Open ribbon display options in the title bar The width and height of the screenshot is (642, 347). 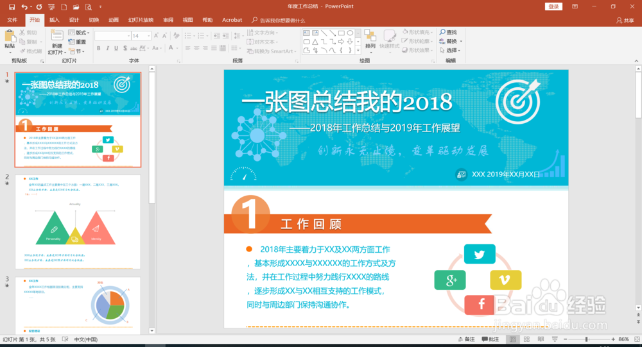point(575,6)
